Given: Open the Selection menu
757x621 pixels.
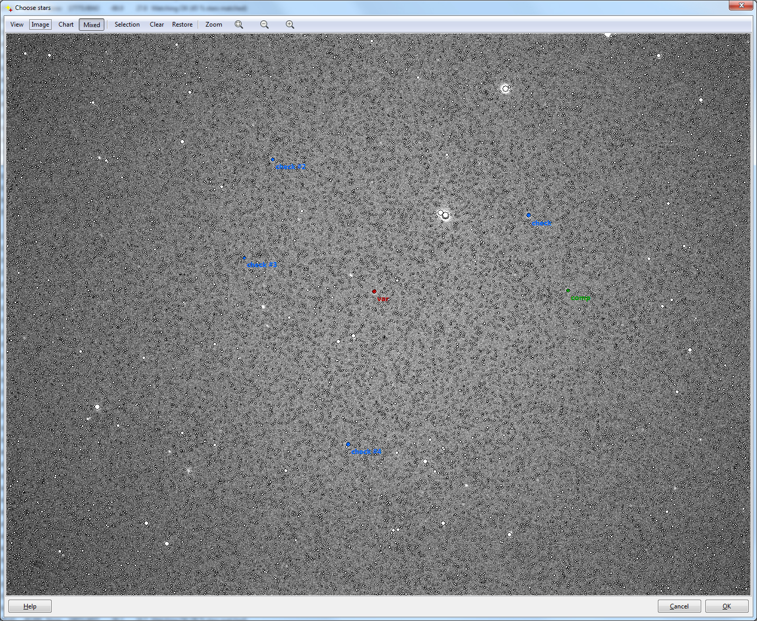Looking at the screenshot, I should click(x=127, y=25).
